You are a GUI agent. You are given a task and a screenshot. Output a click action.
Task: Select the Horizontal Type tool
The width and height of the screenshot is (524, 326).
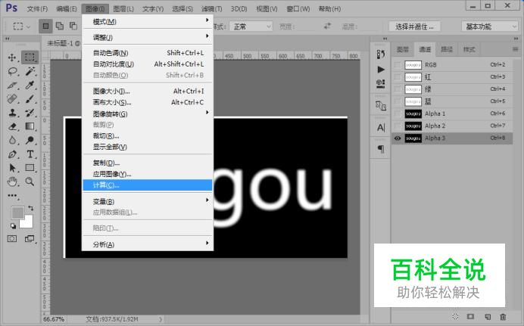(30, 154)
